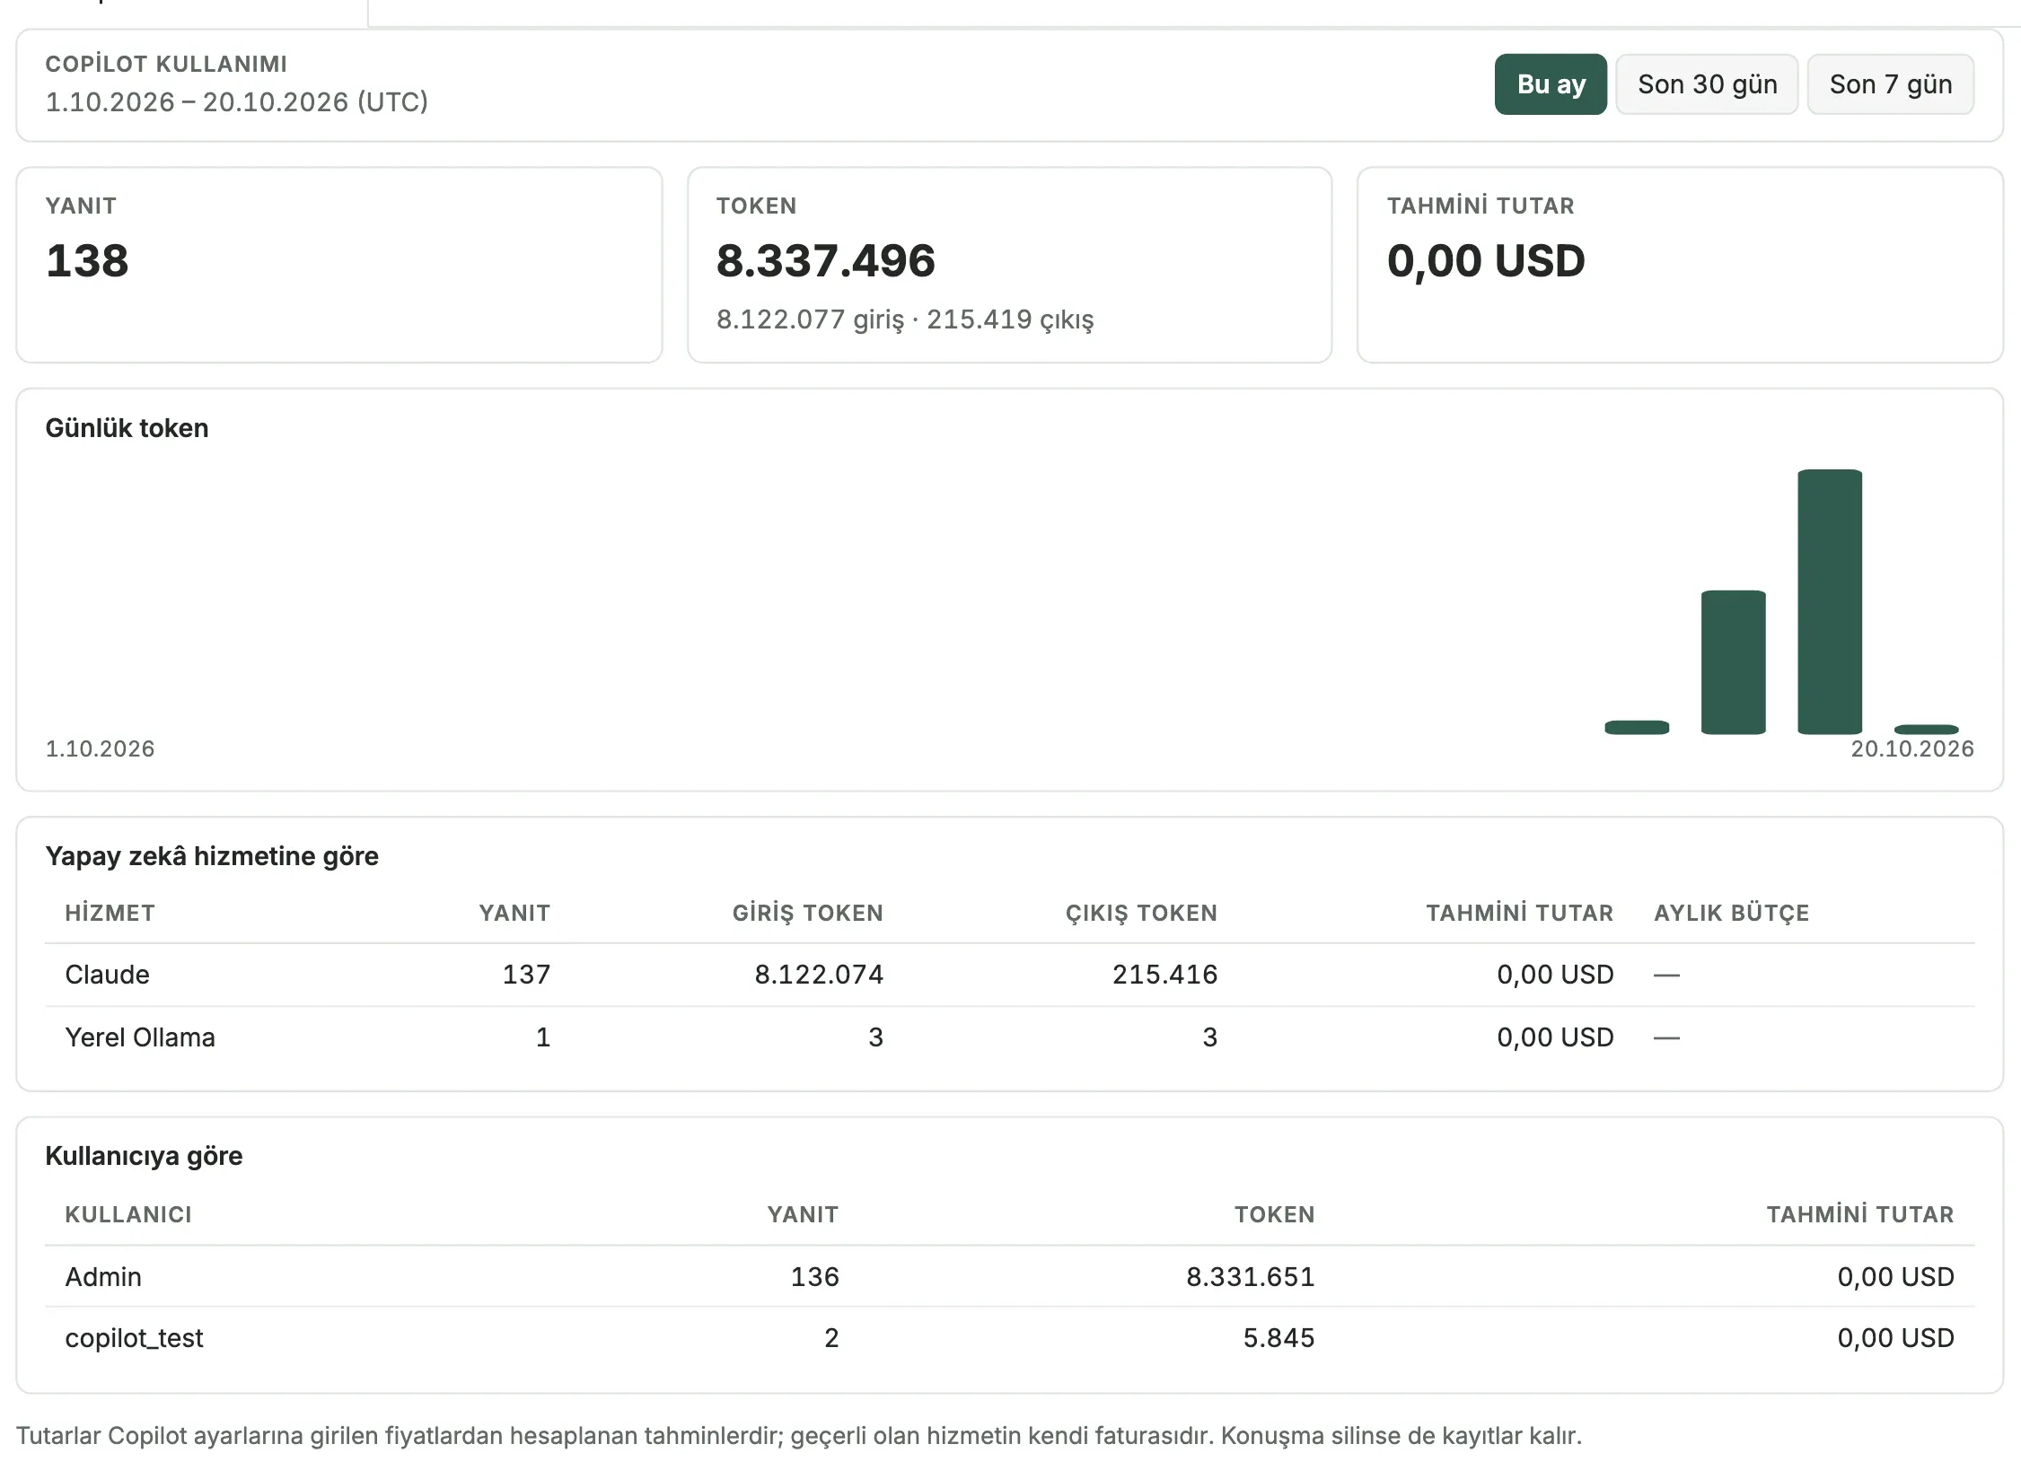Select the 'Bu ay' period button
The width and height of the screenshot is (2021, 1479).
tap(1551, 84)
